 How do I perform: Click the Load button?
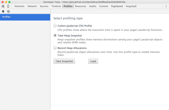93,61
